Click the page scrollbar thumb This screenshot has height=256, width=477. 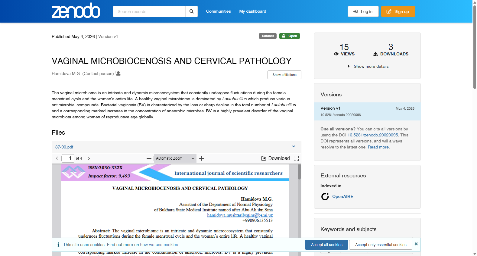click(x=475, y=47)
